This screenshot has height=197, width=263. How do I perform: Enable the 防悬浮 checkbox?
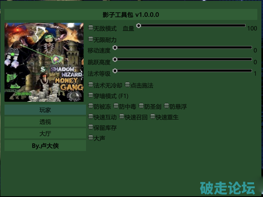[166, 106]
